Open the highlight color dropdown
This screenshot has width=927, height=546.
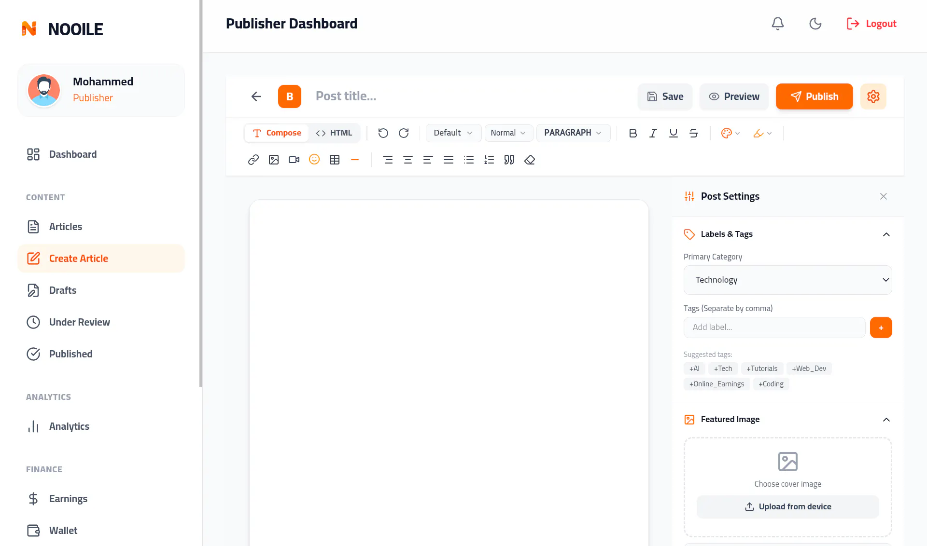762,133
